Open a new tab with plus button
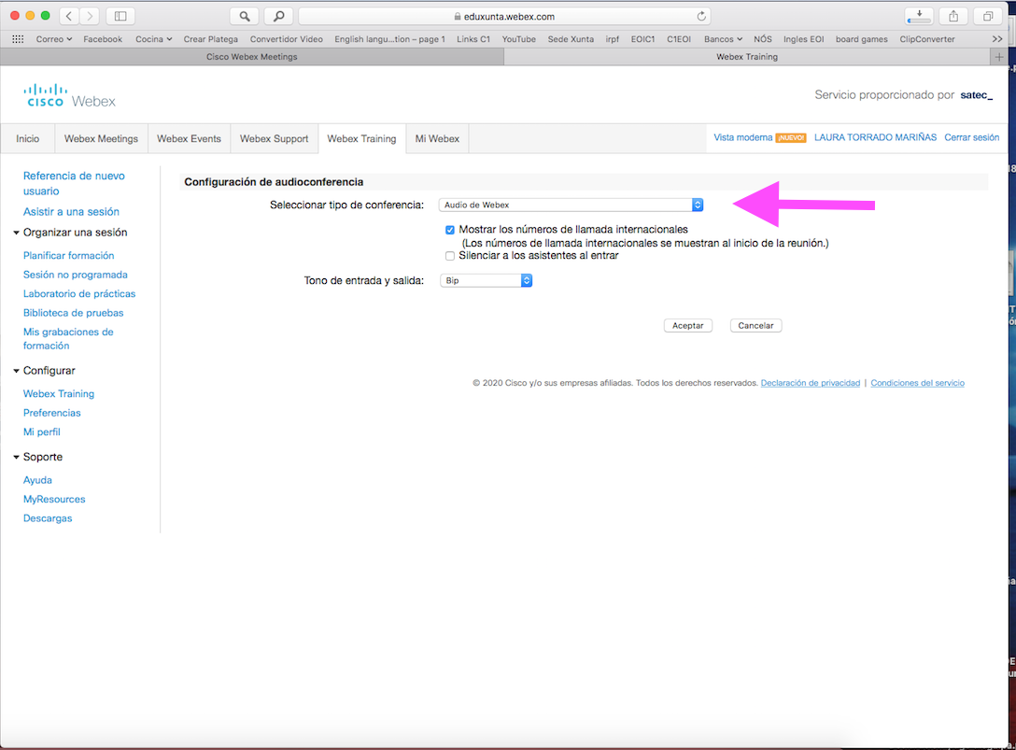 [x=1000, y=57]
